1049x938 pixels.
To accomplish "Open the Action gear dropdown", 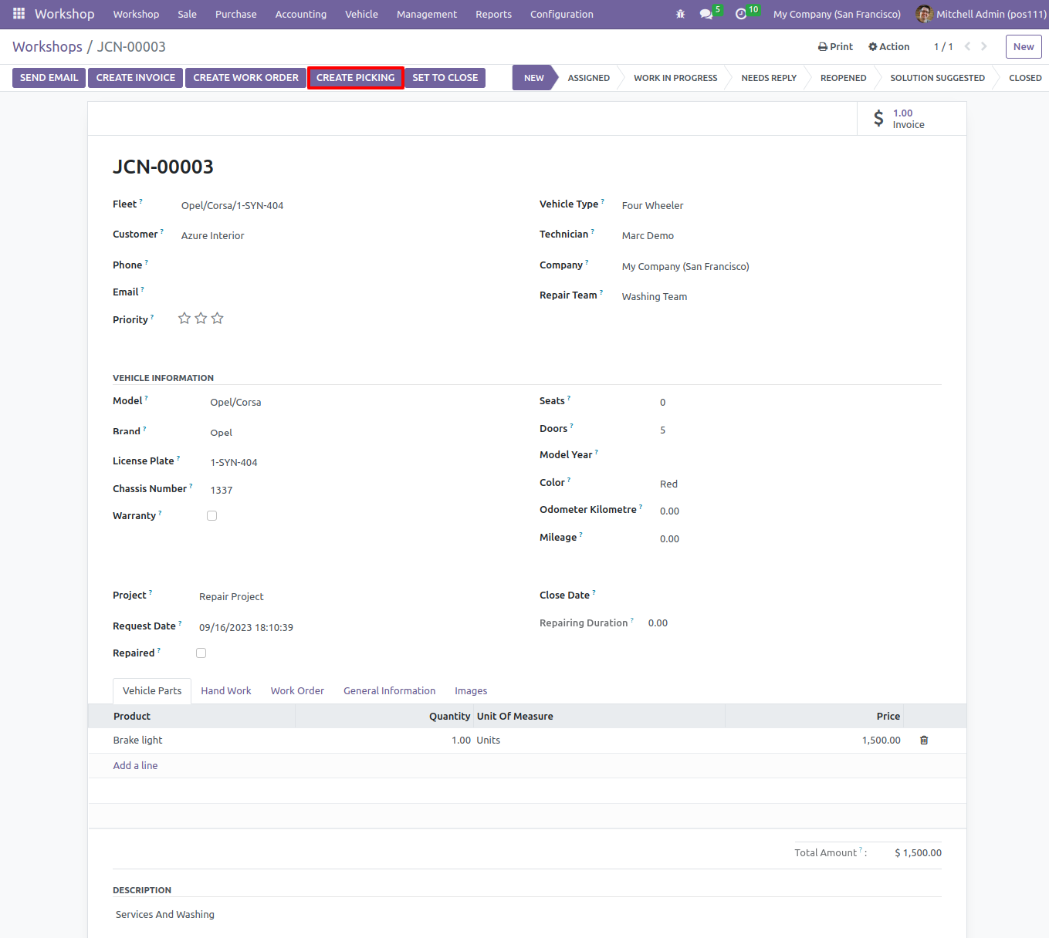I will (x=889, y=46).
